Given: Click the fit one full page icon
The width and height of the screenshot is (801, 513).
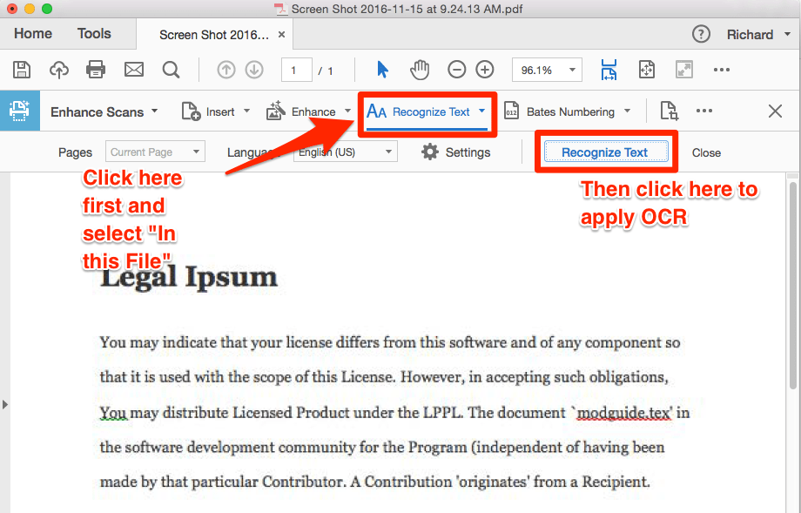Looking at the screenshot, I should (647, 70).
